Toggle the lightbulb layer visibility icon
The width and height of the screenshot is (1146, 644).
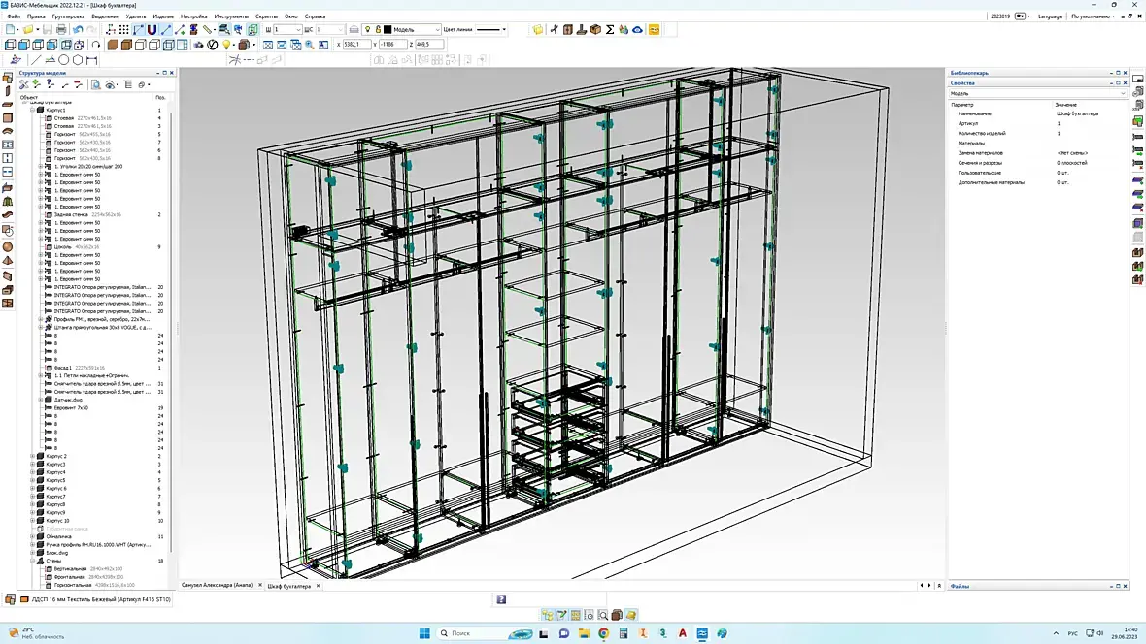[x=368, y=29]
